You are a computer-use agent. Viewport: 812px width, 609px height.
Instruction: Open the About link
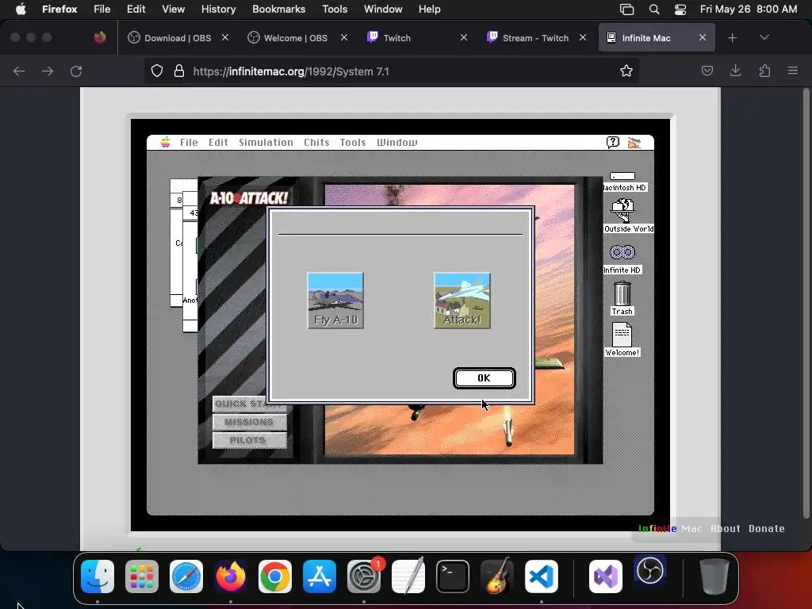coord(725,529)
